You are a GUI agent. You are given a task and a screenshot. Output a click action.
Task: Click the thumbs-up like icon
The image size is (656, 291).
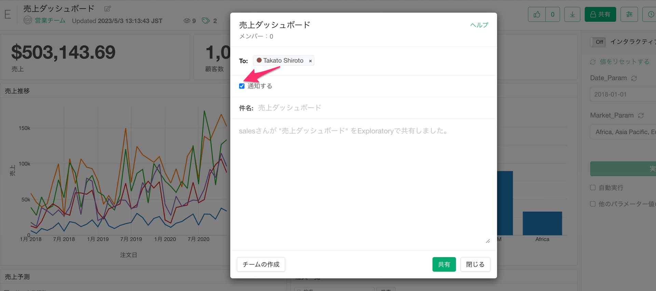(x=537, y=14)
